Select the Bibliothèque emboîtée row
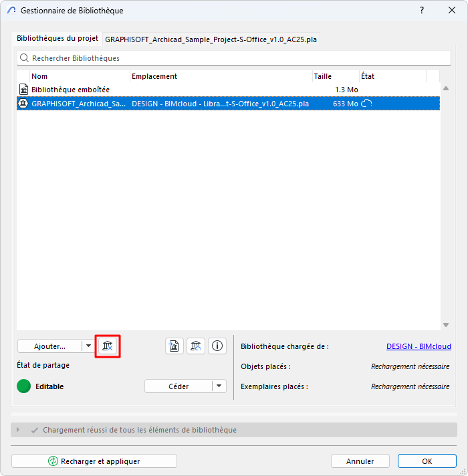468x476 pixels. [x=228, y=90]
